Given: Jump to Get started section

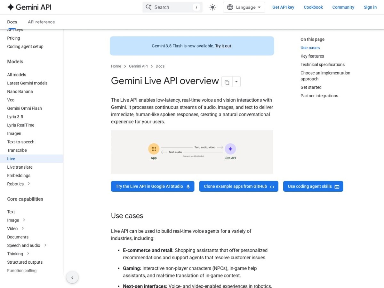Looking at the screenshot, I should pyautogui.click(x=311, y=87).
